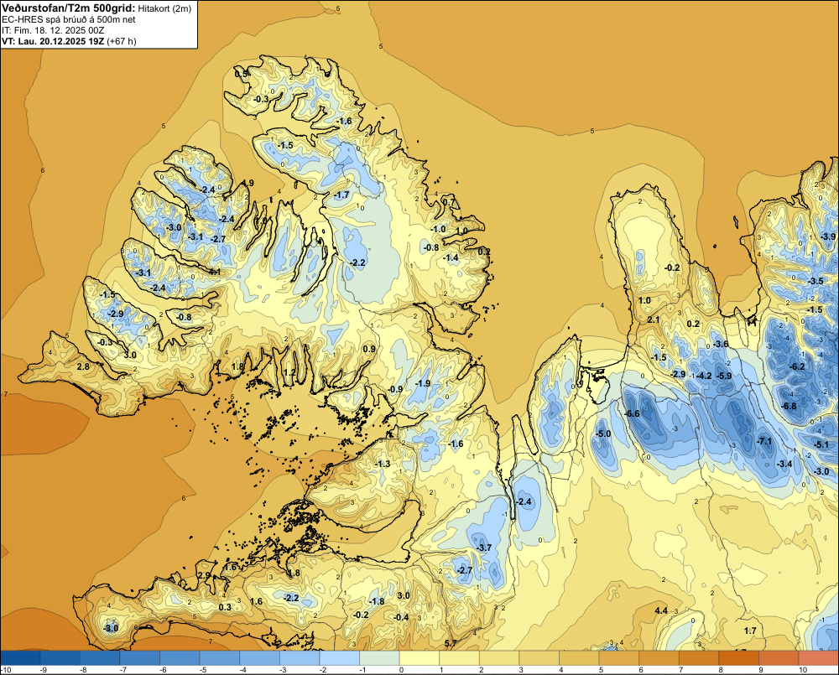Click the line 'EC-HRES spá brúuð á 500m net'
839x675 pixels.
click(69, 19)
